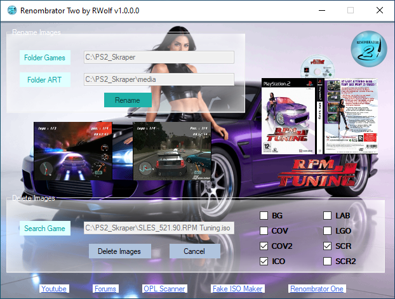Click the Delete Images button
The image size is (395, 299).
(x=119, y=251)
